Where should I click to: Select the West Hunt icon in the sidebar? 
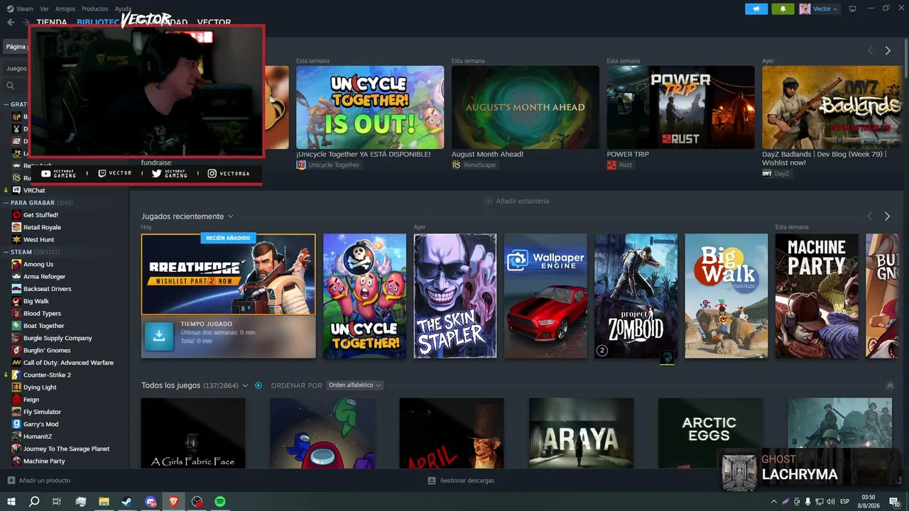point(16,239)
